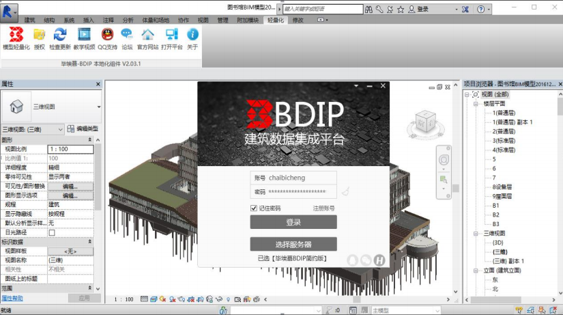Select the 8设备层 floor plan
563x315 pixels.
(x=502, y=187)
